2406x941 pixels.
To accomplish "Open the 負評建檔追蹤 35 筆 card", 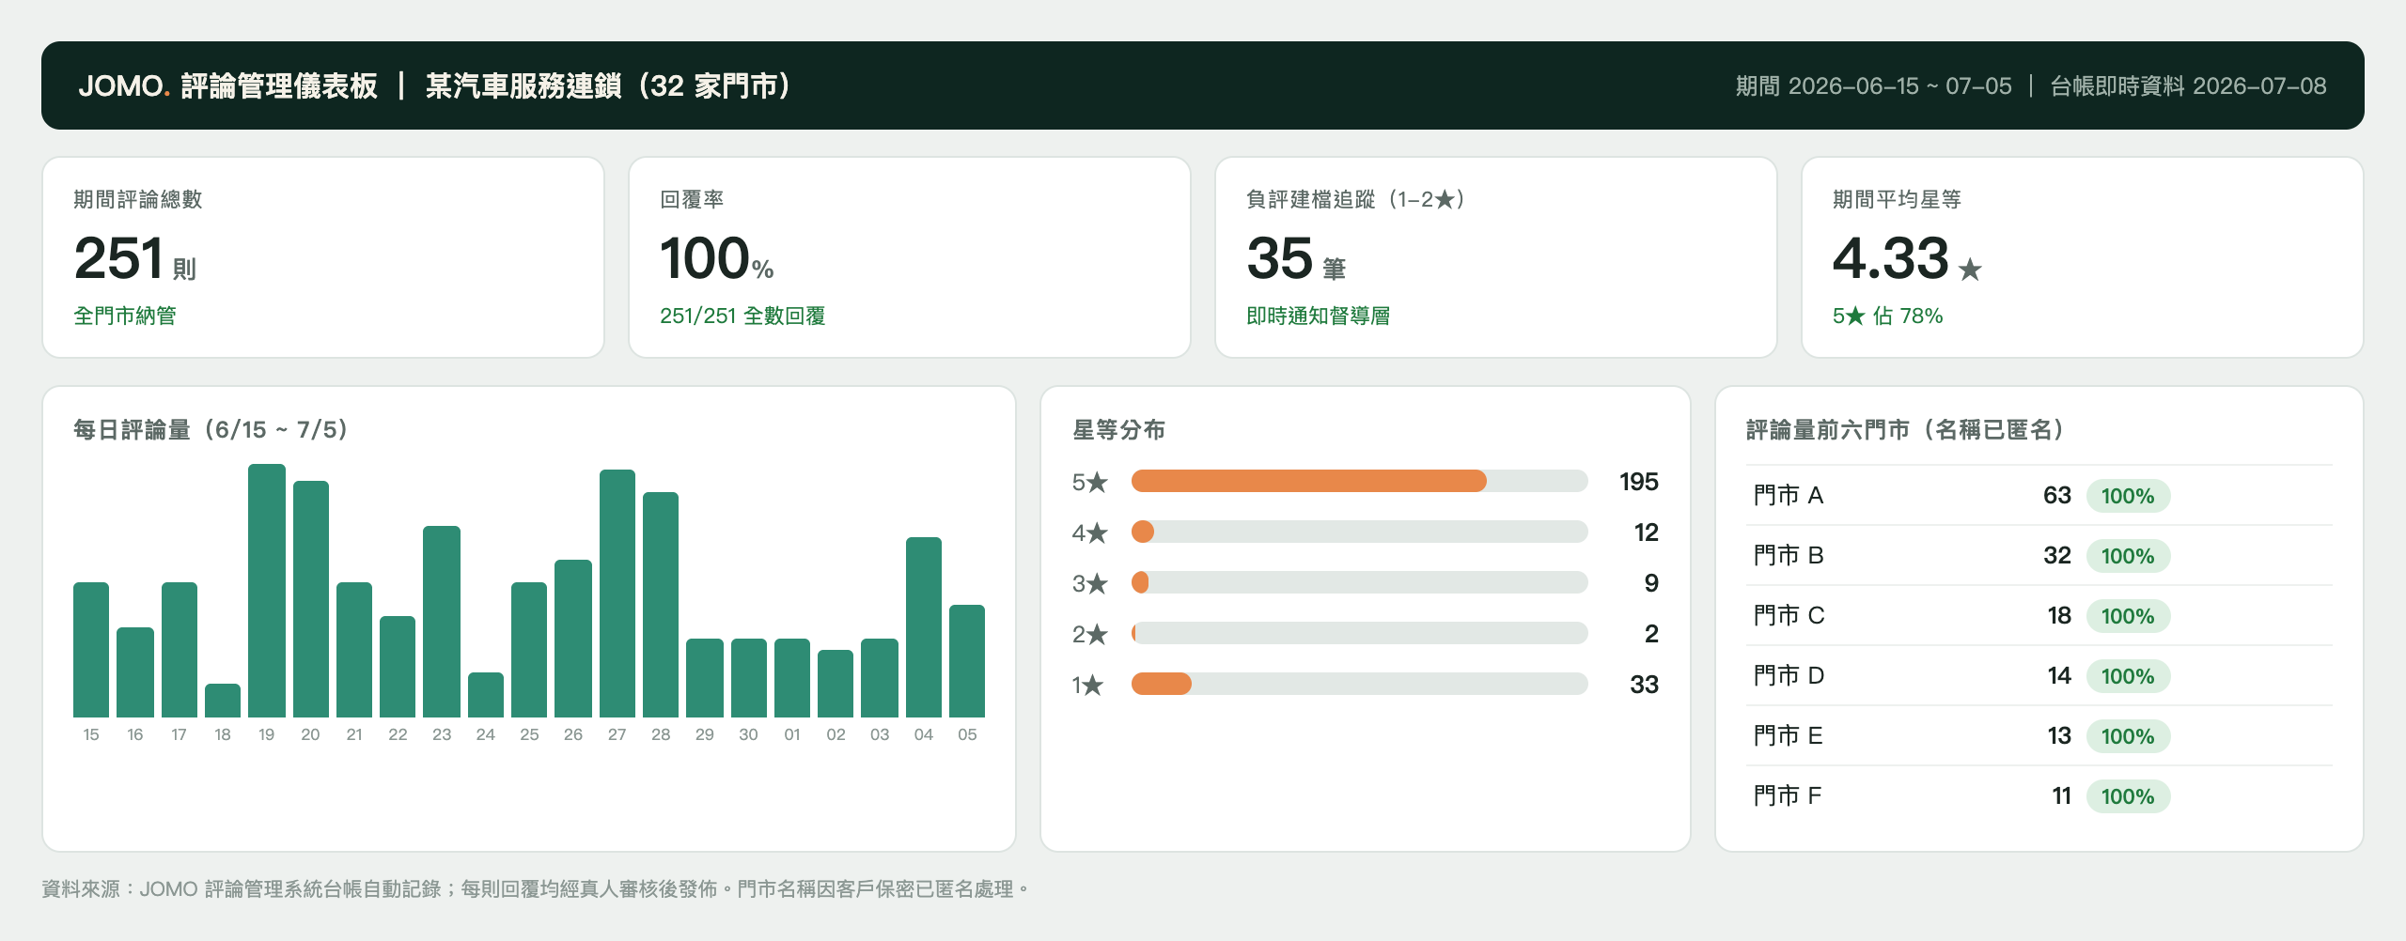I will point(1496,257).
